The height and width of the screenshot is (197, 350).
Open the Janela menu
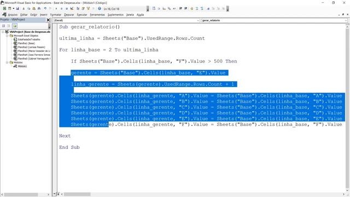(130, 15)
